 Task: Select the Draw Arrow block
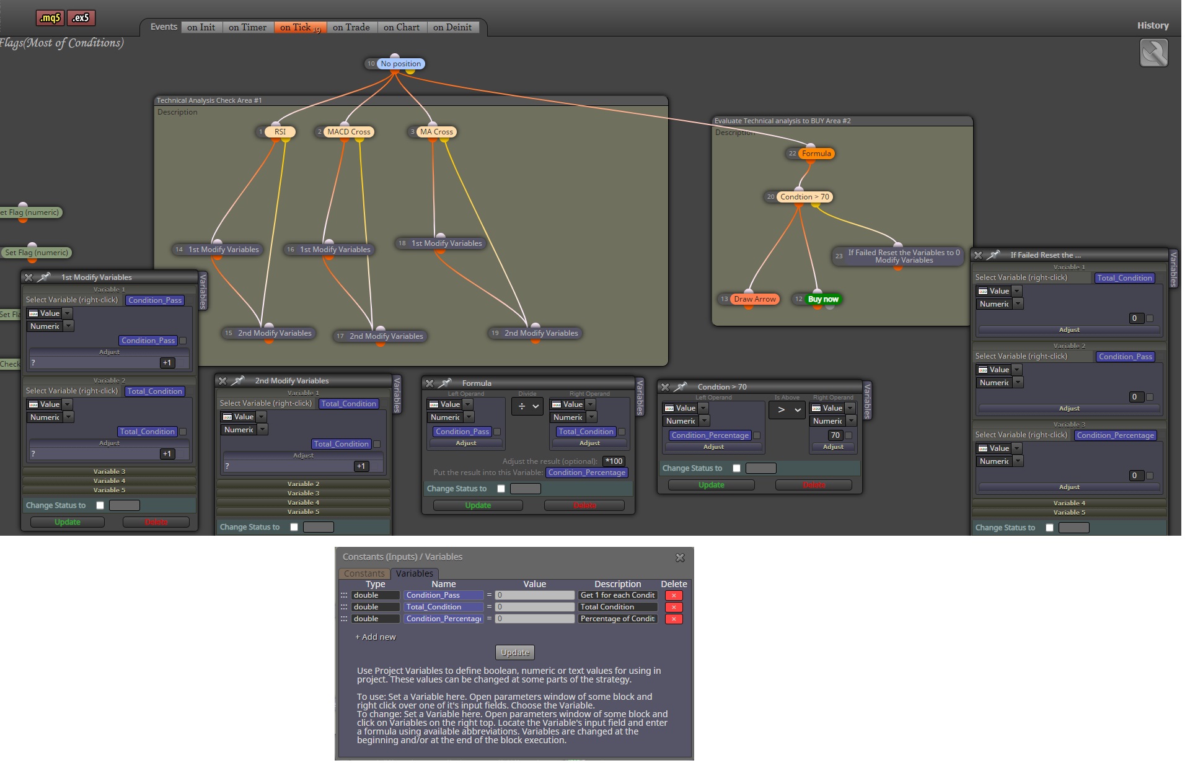coord(754,299)
